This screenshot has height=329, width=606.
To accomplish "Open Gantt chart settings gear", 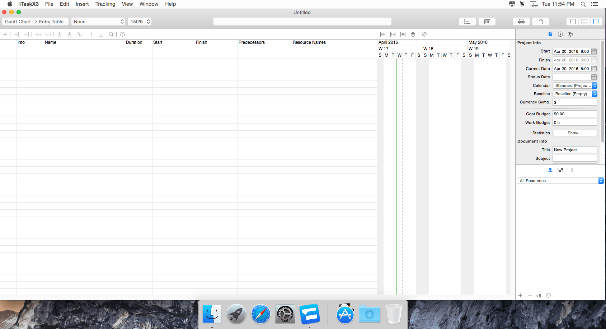I will [x=424, y=34].
